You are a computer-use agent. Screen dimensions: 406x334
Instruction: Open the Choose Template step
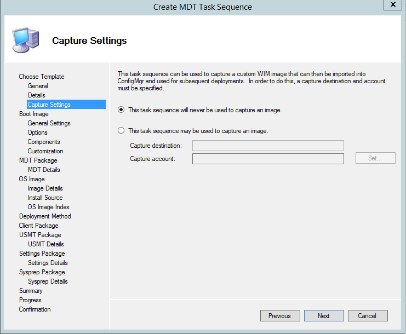tap(42, 77)
